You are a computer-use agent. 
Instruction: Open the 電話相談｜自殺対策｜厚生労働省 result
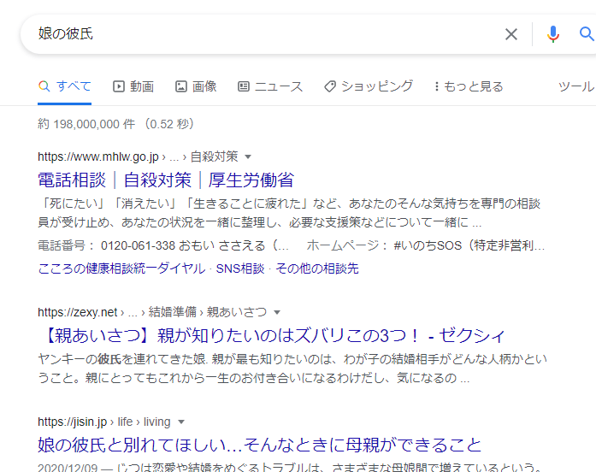click(x=166, y=180)
